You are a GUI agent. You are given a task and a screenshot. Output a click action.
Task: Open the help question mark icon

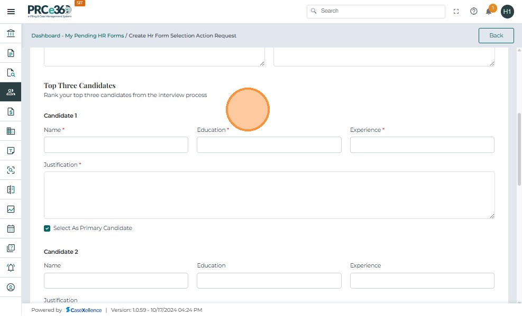click(x=474, y=11)
